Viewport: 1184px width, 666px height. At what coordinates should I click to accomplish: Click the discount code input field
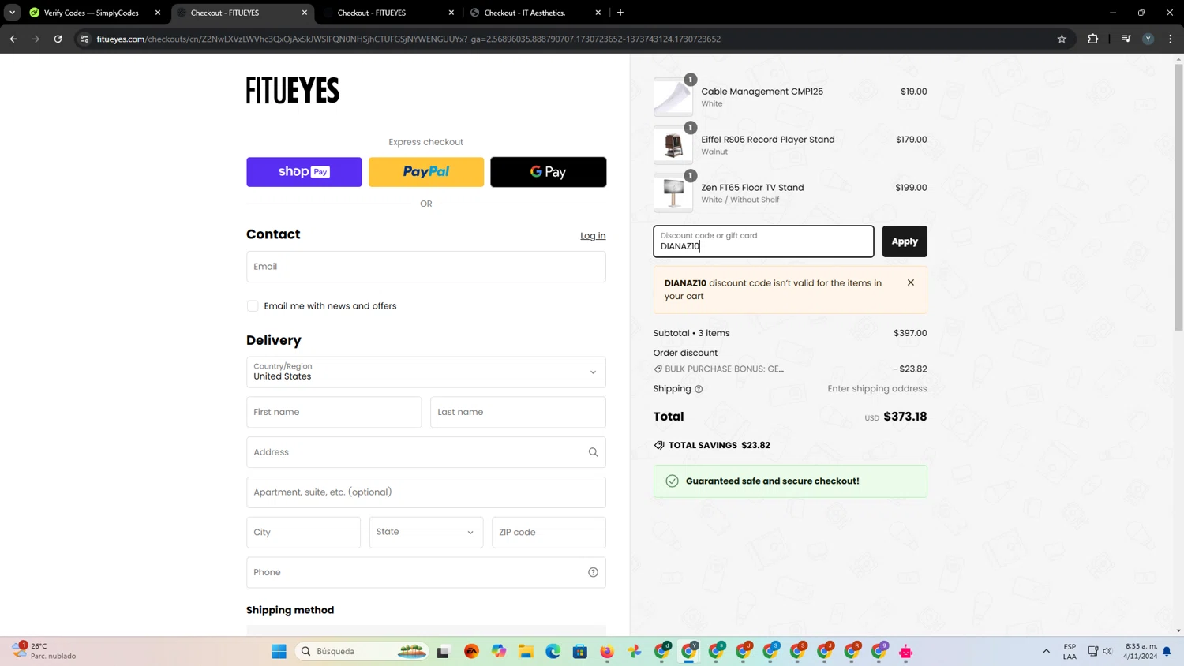763,241
